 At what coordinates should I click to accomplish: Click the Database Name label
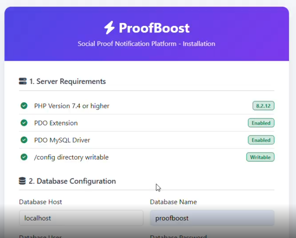coord(173,202)
